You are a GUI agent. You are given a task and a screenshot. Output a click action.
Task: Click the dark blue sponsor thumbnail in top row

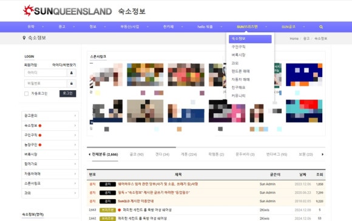click(304, 75)
